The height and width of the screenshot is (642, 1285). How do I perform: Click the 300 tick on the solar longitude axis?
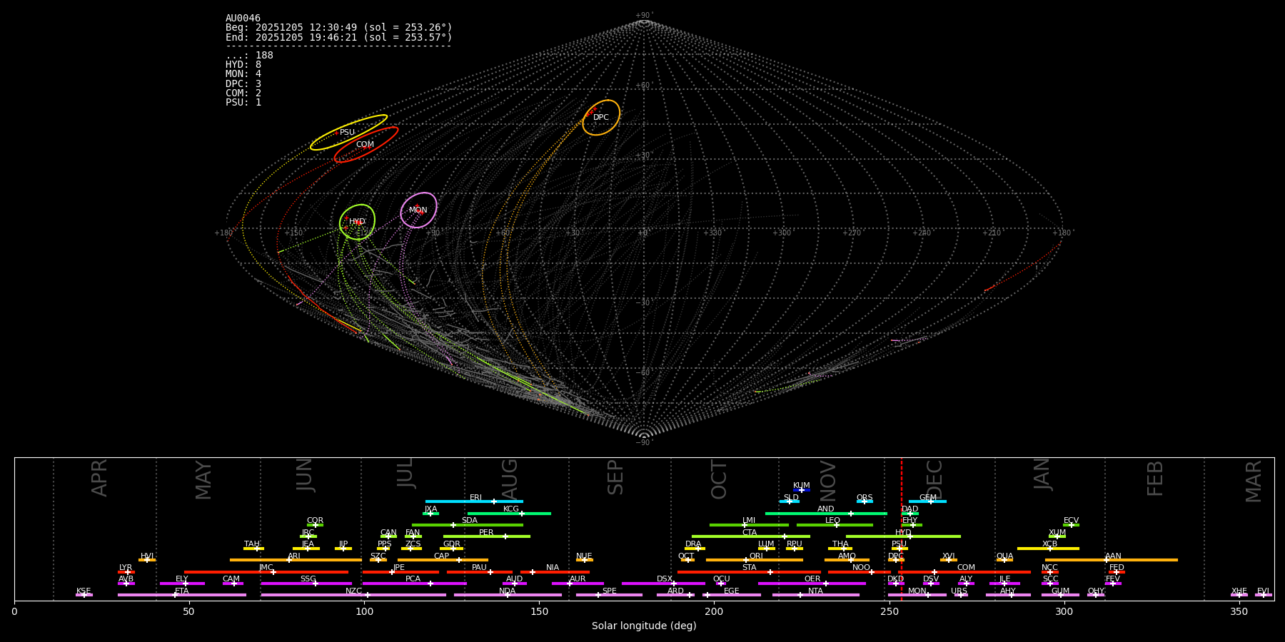click(1064, 611)
